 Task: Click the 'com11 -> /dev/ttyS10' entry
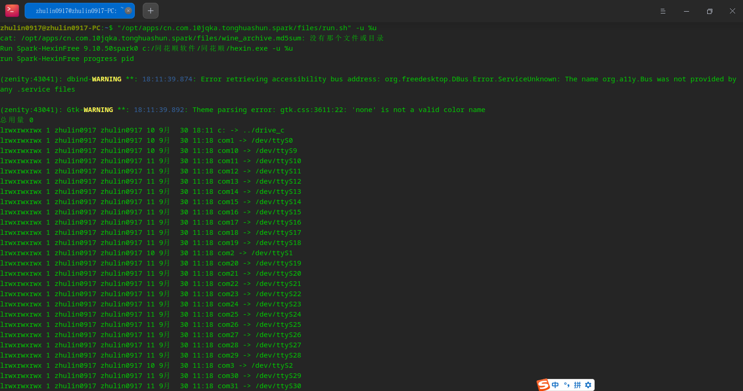pos(259,161)
